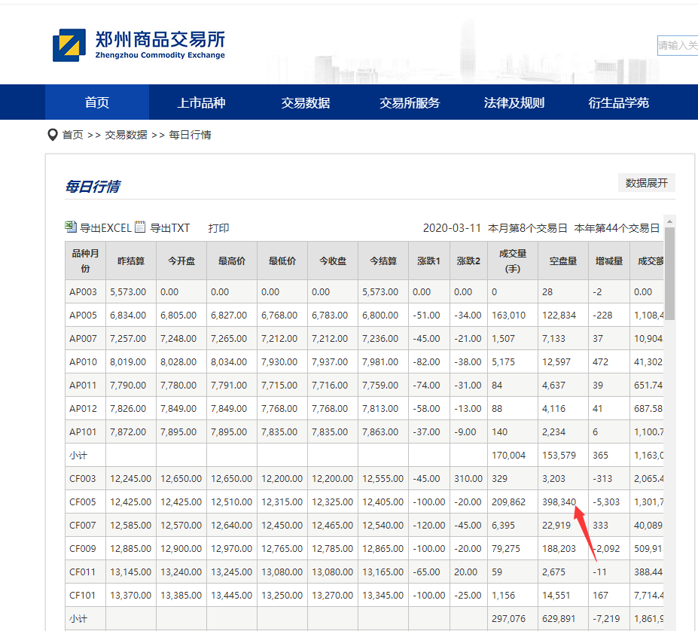Click the 导出EXCEL link
The width and height of the screenshot is (698, 631).
pos(105,228)
